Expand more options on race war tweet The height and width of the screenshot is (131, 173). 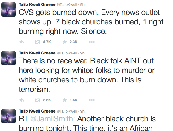click(92, 100)
